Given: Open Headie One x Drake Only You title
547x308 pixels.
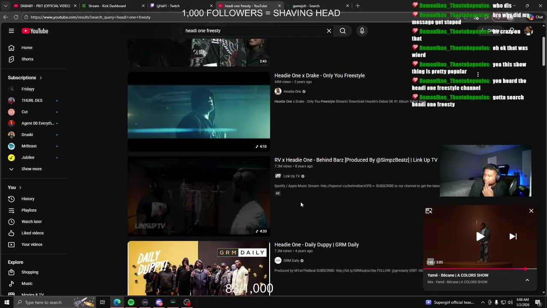Looking at the screenshot, I should (x=320, y=75).
